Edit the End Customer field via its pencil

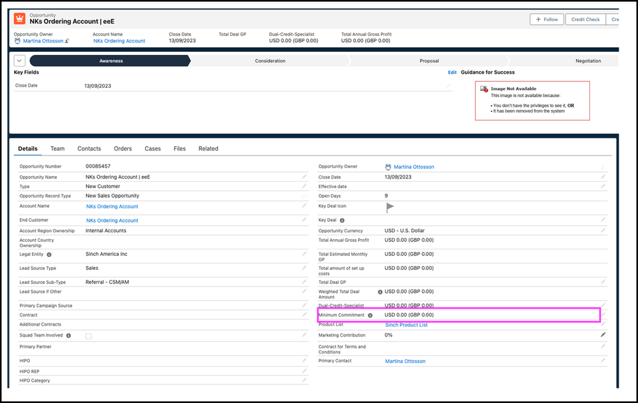tap(304, 220)
